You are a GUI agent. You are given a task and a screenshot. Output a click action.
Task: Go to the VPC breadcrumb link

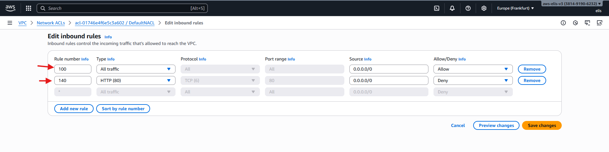(23, 23)
